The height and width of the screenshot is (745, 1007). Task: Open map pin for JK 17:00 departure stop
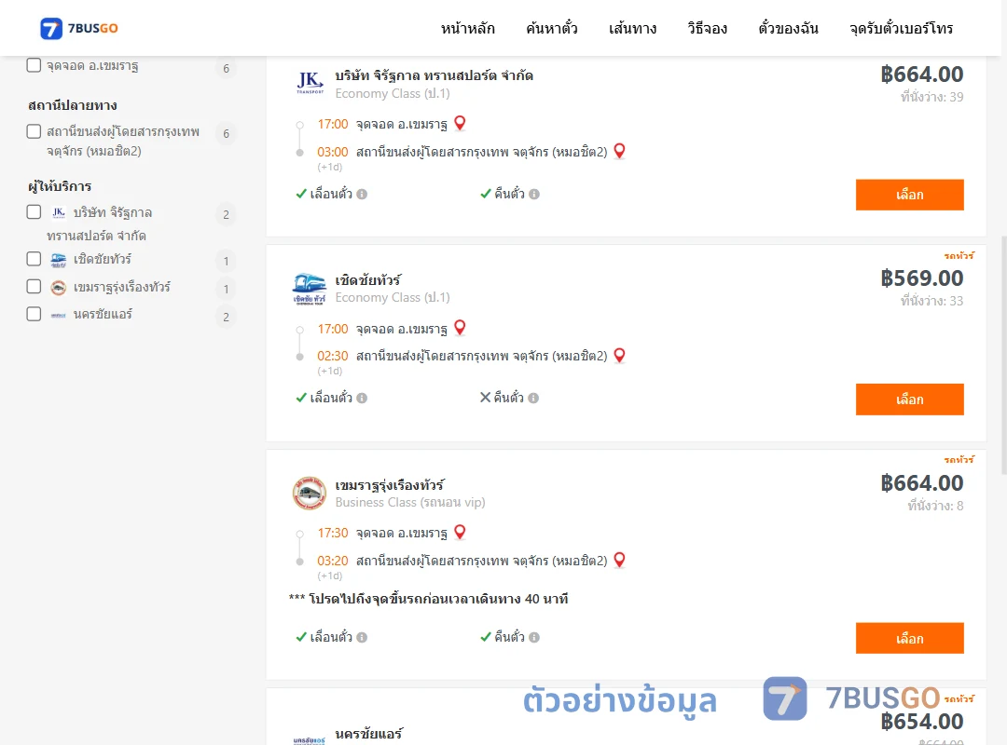tap(460, 123)
